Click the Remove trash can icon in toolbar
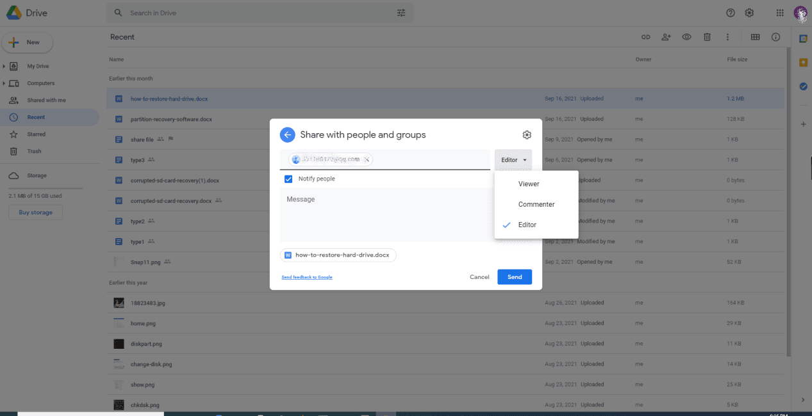Image resolution: width=812 pixels, height=416 pixels. (x=707, y=37)
